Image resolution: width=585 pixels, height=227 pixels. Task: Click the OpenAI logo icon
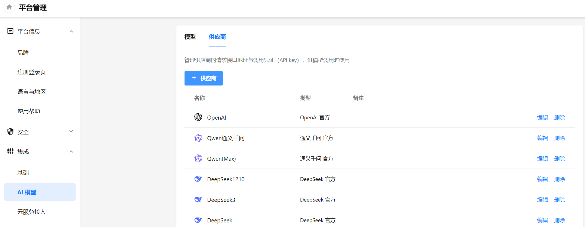(x=198, y=117)
